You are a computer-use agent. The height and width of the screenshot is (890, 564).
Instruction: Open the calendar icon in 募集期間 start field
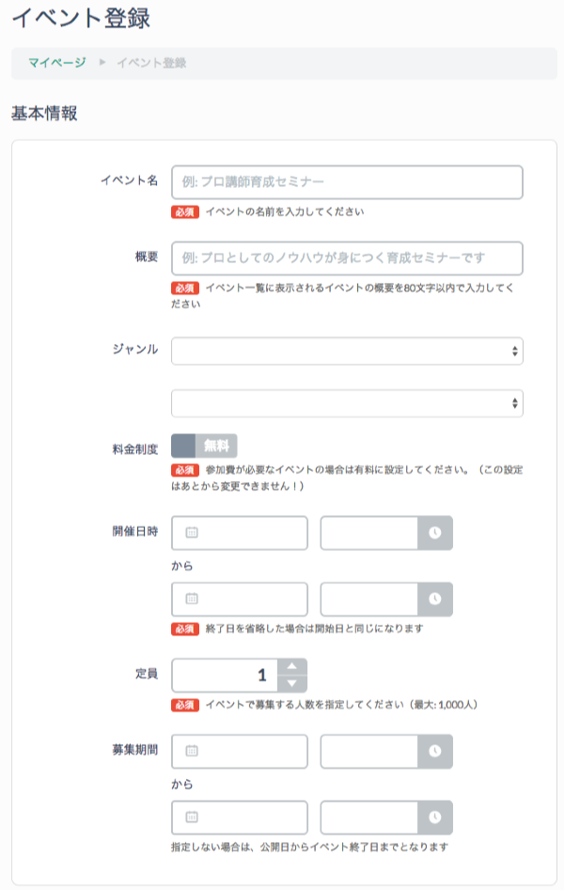pyautogui.click(x=192, y=752)
